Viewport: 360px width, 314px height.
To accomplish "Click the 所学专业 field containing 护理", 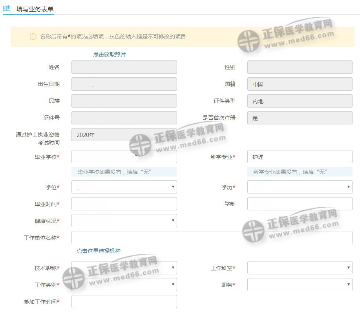I will point(300,157).
